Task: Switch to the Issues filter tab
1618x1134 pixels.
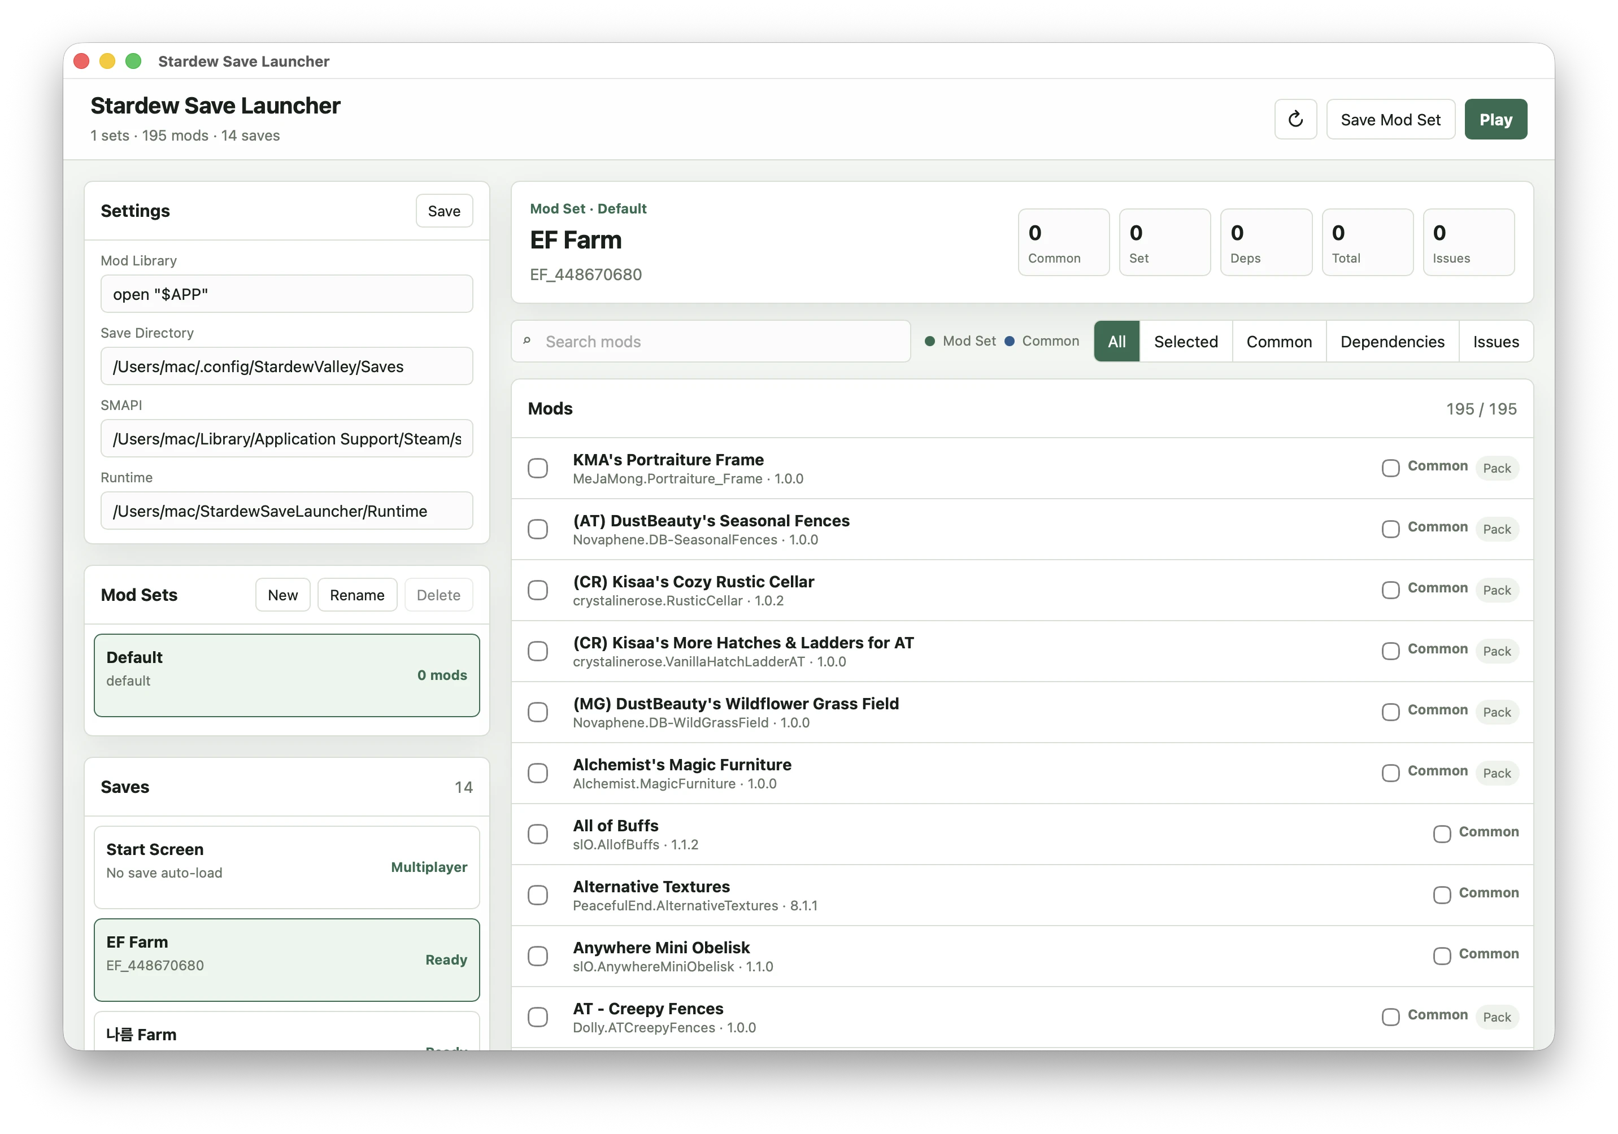Action: point(1495,341)
